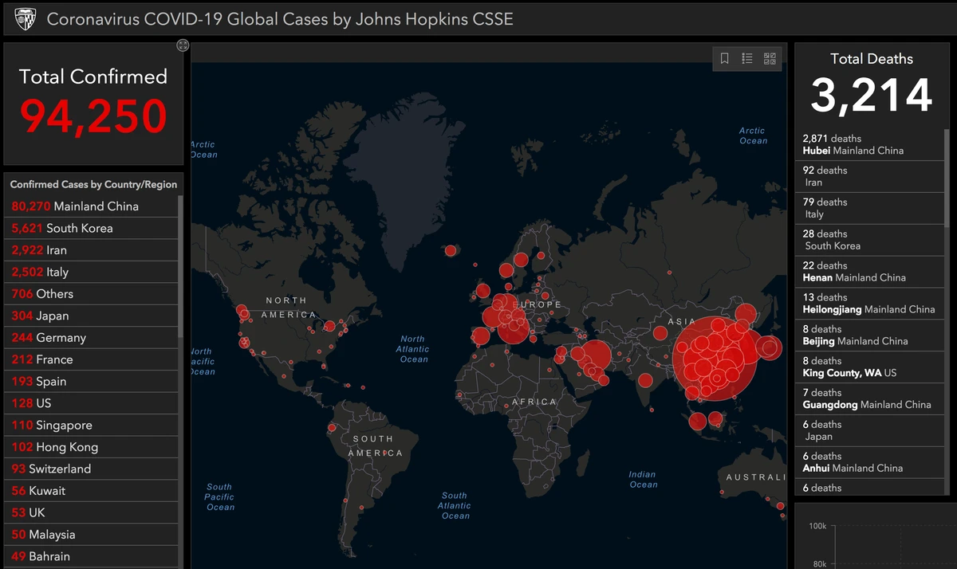Click the 13 deaths Heilongjiang entry
Screen dimensions: 957x569
tap(870, 304)
